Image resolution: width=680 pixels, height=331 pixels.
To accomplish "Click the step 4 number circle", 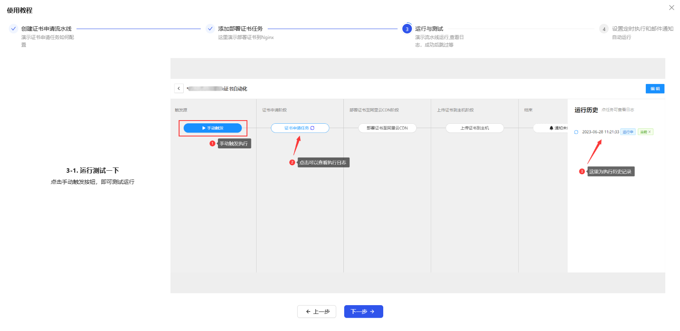I will point(604,29).
